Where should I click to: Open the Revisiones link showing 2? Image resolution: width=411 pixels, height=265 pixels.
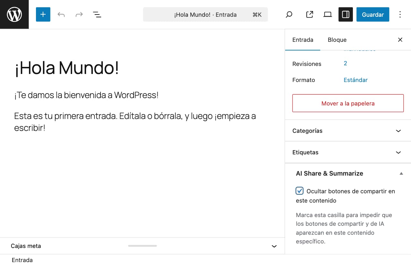pyautogui.click(x=345, y=64)
